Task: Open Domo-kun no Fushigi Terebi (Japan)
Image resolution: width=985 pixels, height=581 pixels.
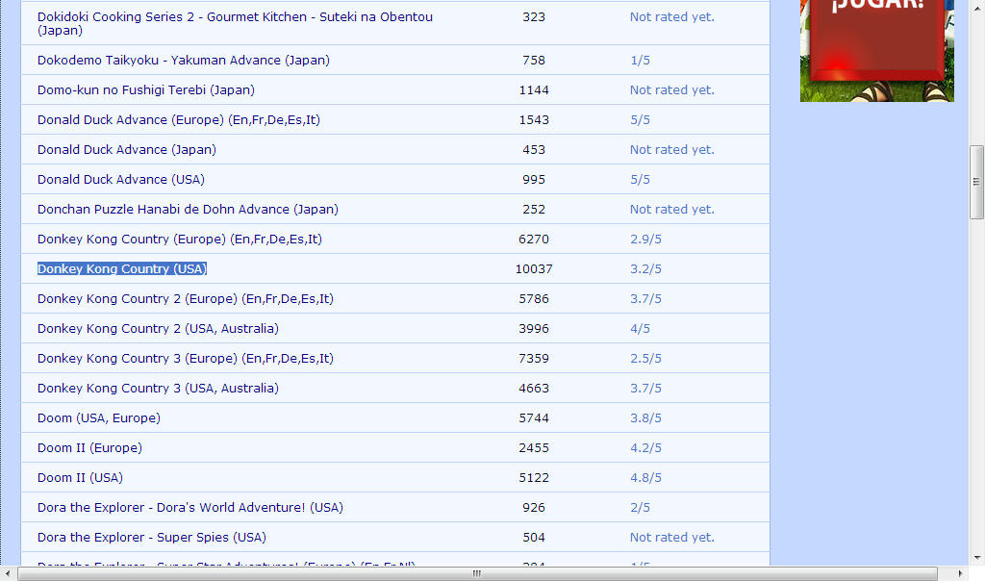Action: coord(145,90)
